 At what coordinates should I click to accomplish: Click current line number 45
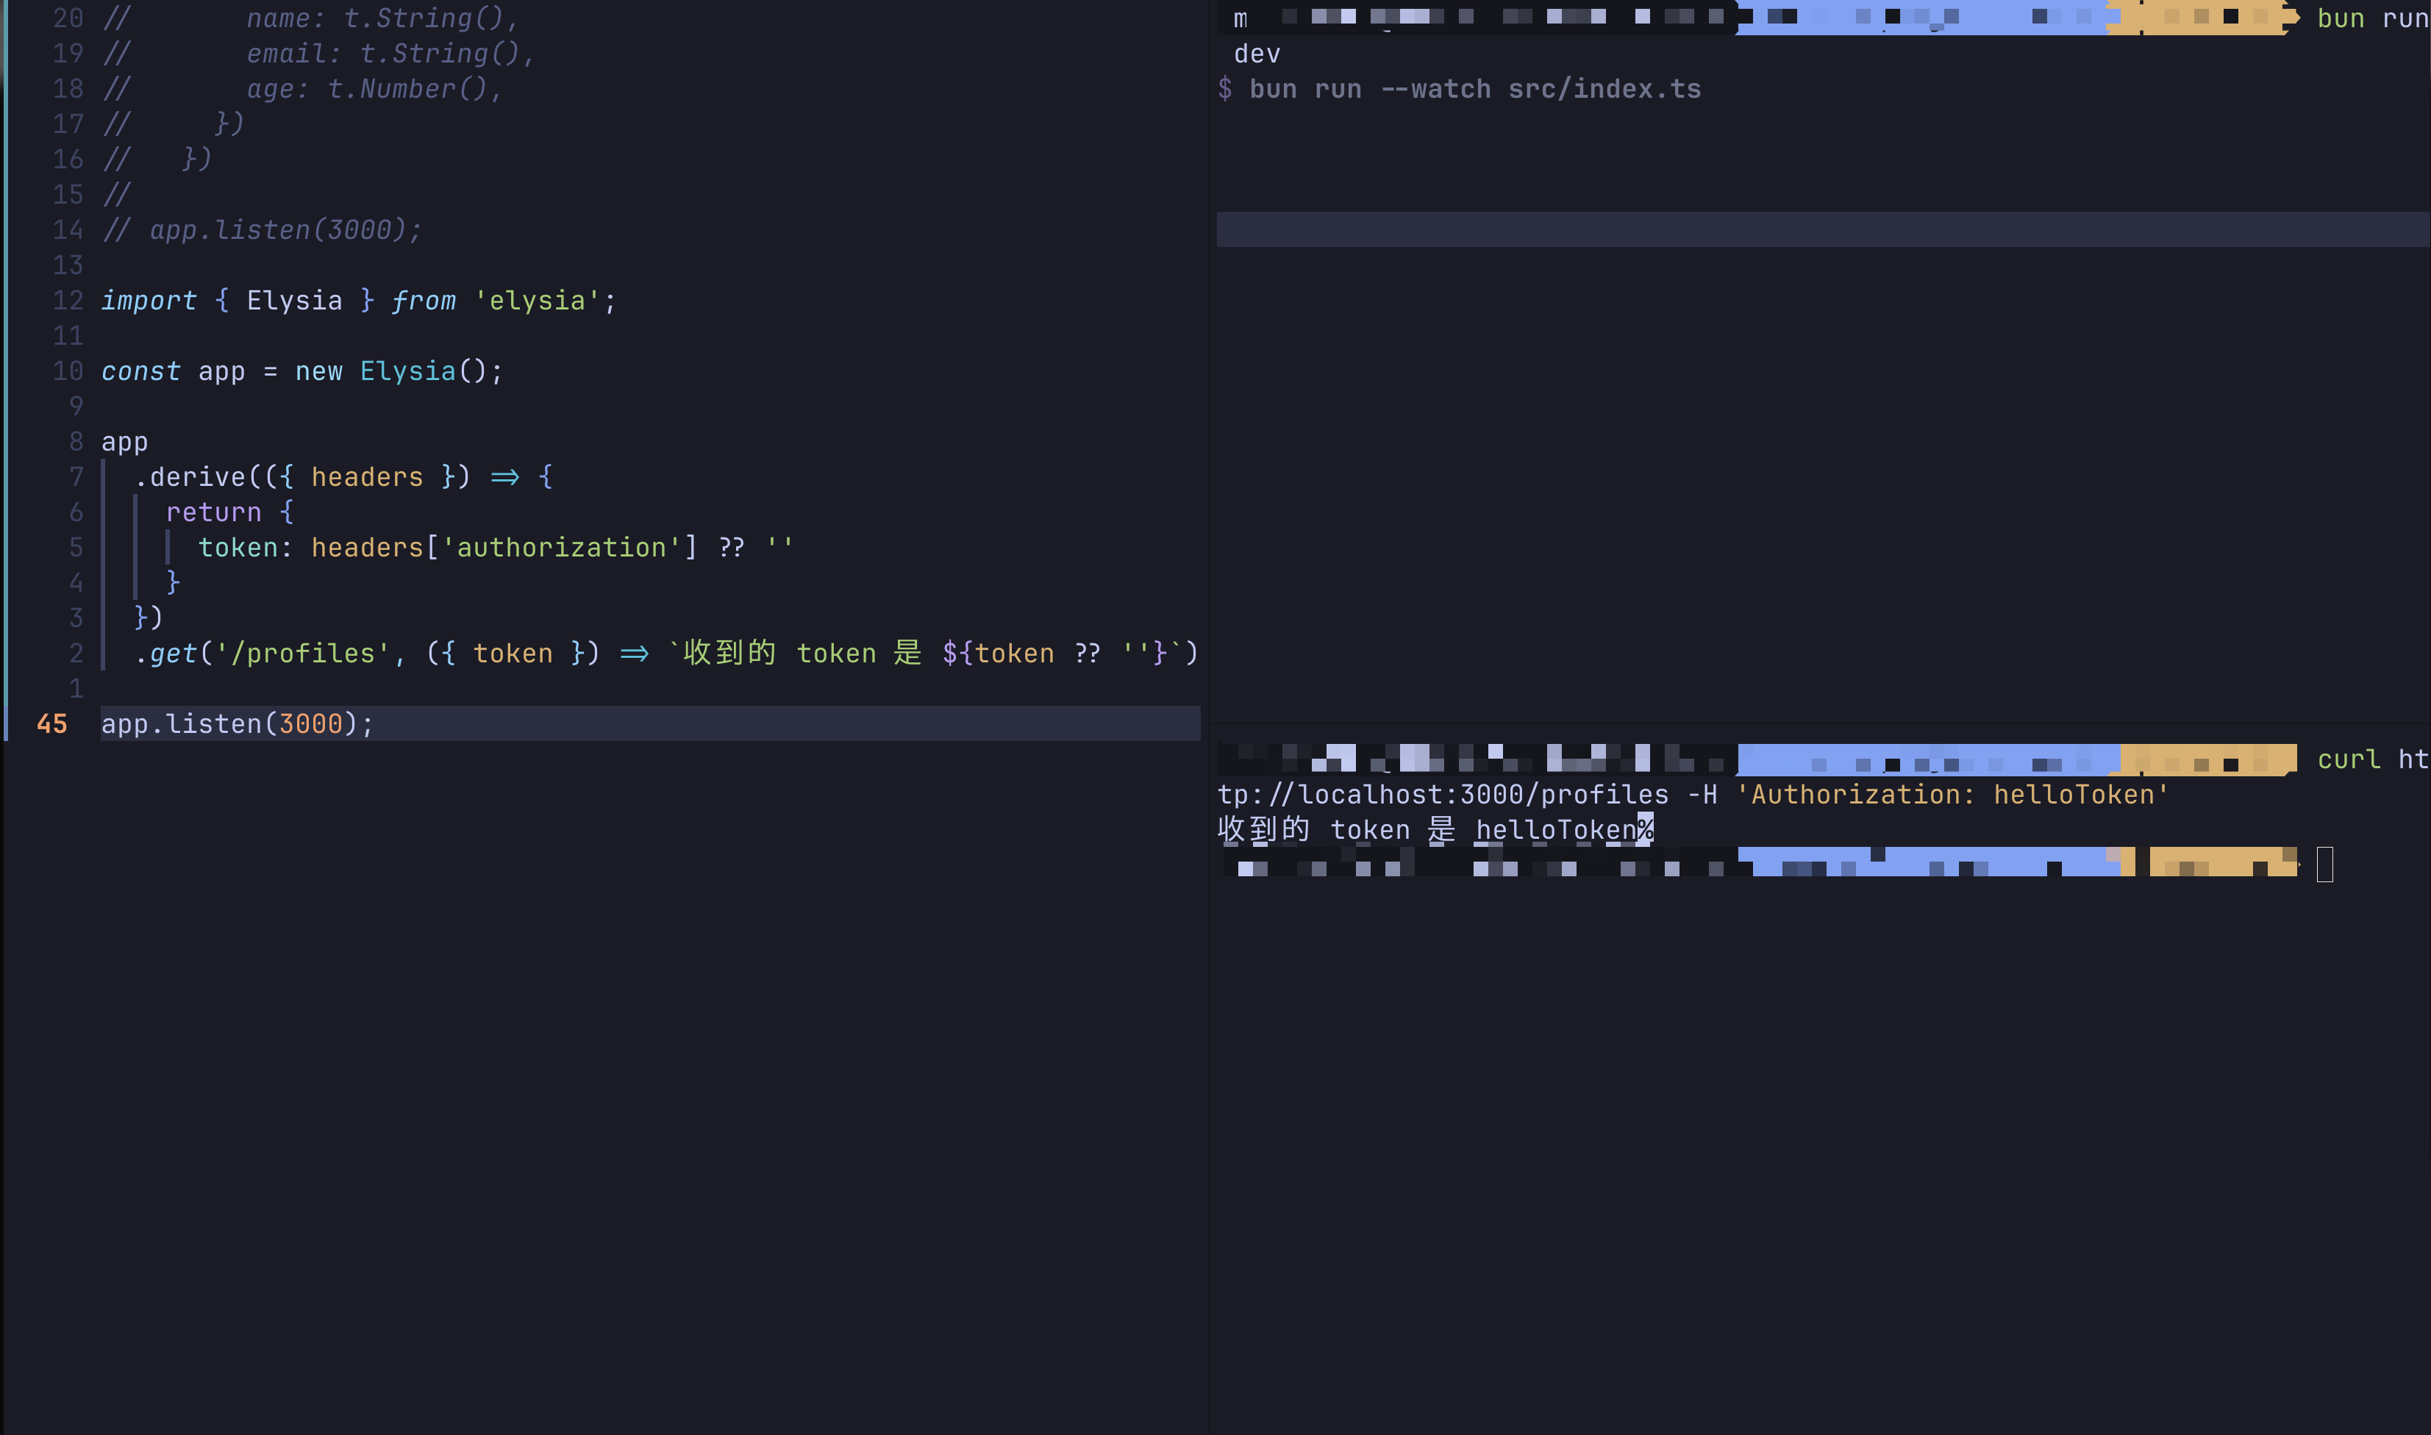52,723
